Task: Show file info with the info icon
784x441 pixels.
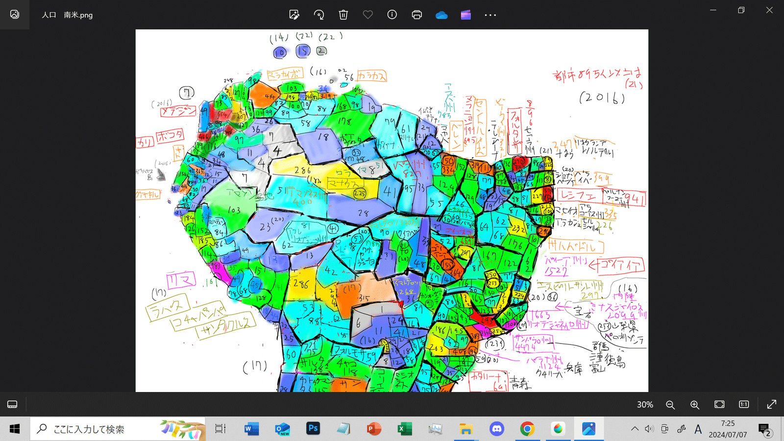Action: click(x=392, y=15)
